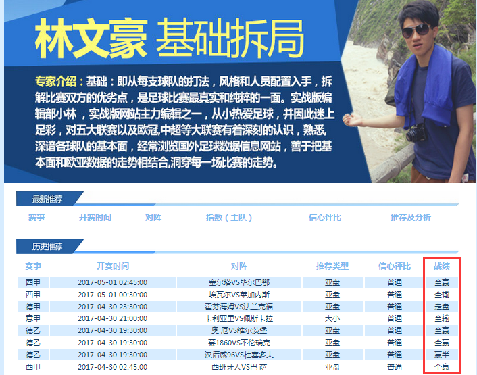
Task: Click 全输 result for 卡利亚里VS佩斯卡拉
Action: [x=442, y=318]
